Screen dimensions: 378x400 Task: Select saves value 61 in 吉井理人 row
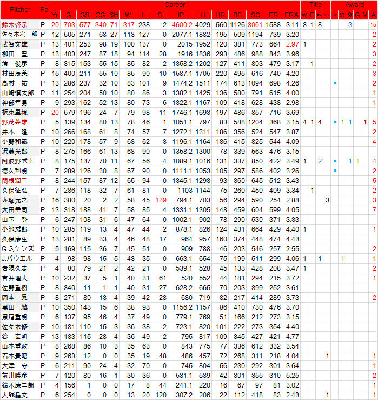pyautogui.click(x=163, y=278)
